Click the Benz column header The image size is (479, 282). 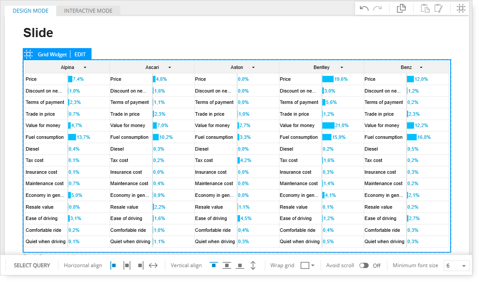click(406, 68)
